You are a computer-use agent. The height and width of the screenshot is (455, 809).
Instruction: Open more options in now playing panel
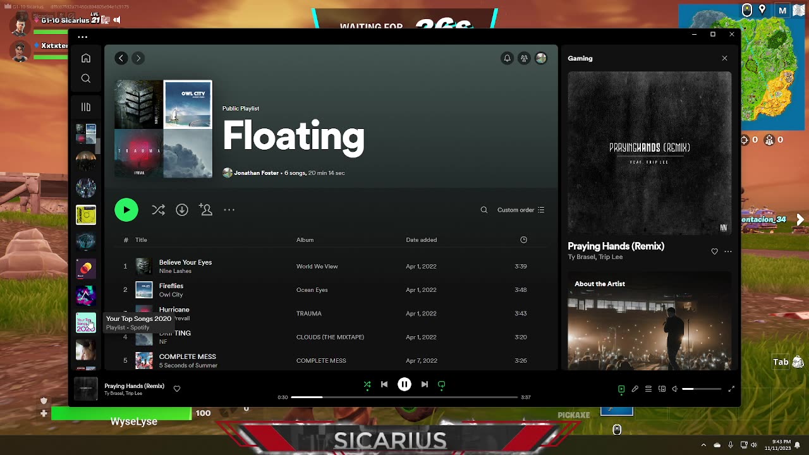click(x=728, y=252)
